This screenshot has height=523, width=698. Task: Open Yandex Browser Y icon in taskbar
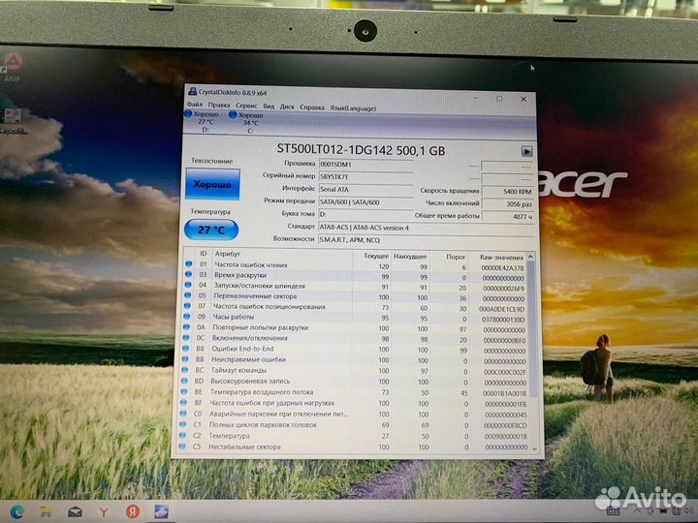[104, 512]
